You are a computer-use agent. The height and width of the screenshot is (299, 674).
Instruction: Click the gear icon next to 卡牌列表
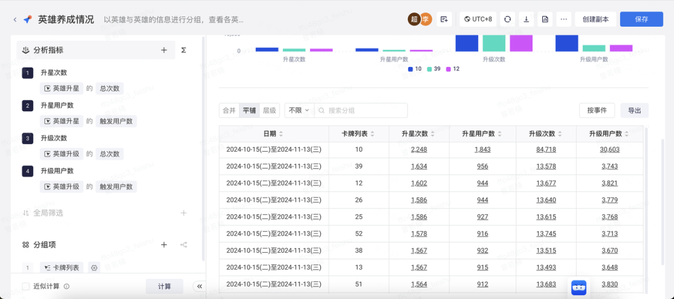95,268
